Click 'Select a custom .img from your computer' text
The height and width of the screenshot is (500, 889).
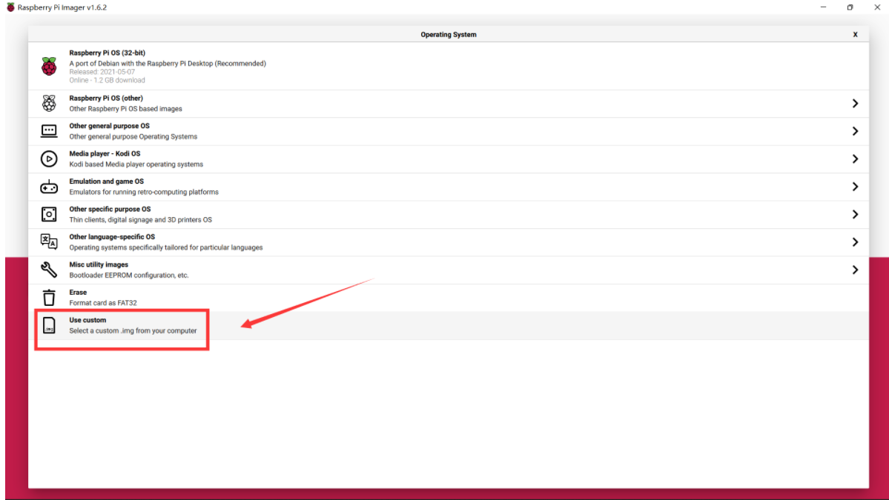tap(133, 330)
